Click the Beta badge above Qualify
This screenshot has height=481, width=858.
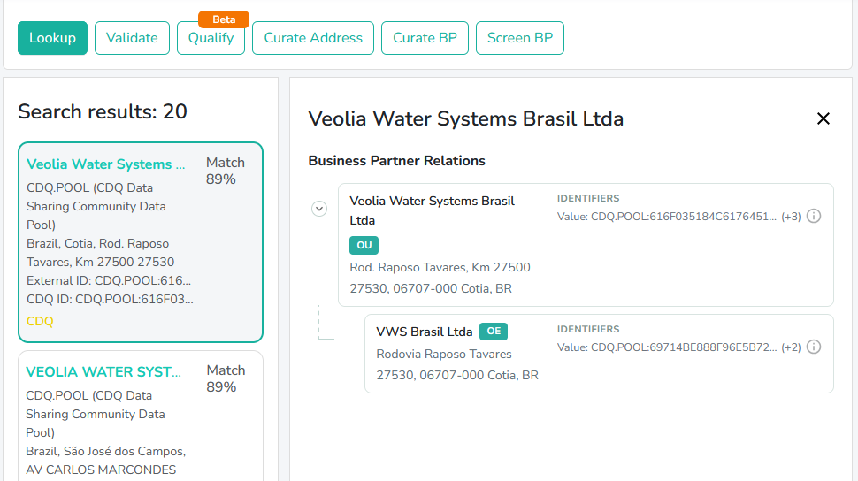pos(224,19)
